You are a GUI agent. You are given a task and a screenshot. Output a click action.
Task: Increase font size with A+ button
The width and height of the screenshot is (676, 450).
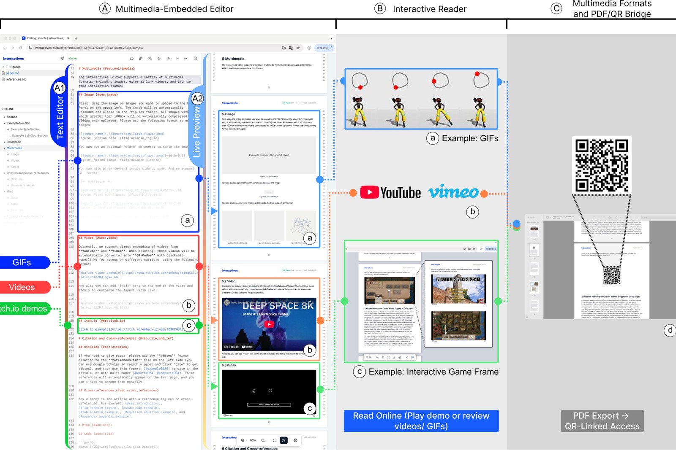(185, 58)
